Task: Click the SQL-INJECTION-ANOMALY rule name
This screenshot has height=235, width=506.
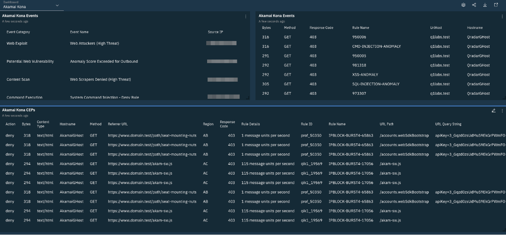Action: click(376, 84)
